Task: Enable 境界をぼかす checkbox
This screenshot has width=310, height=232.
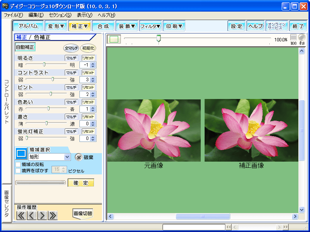Action: 18,171
